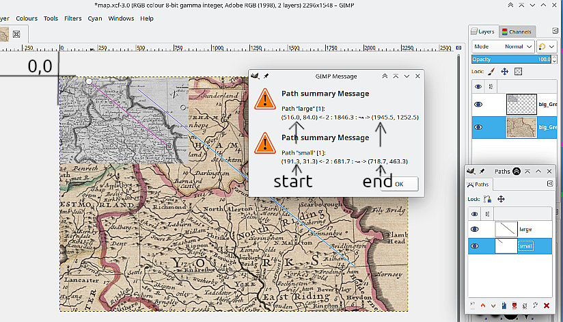563x322 pixels.
Task: Open the Help menu
Action: pos(147,18)
